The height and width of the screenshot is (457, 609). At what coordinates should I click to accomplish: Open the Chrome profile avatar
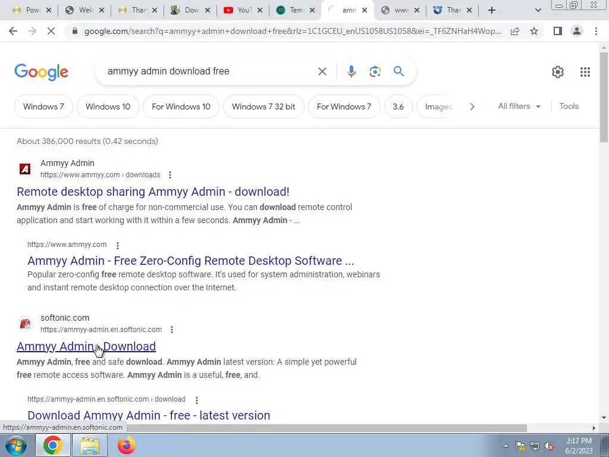click(x=577, y=31)
